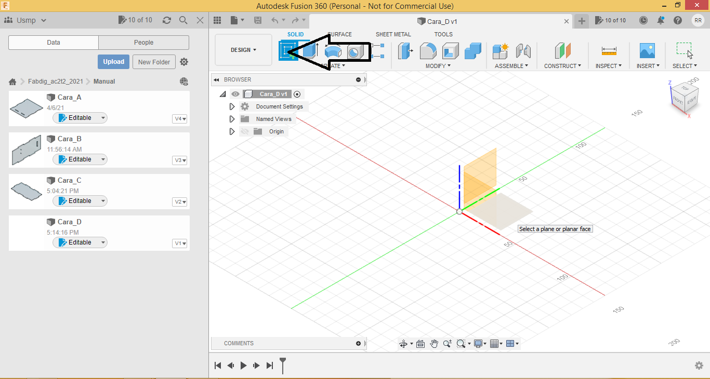Select the Data tab
The height and width of the screenshot is (379, 710).
coord(54,43)
